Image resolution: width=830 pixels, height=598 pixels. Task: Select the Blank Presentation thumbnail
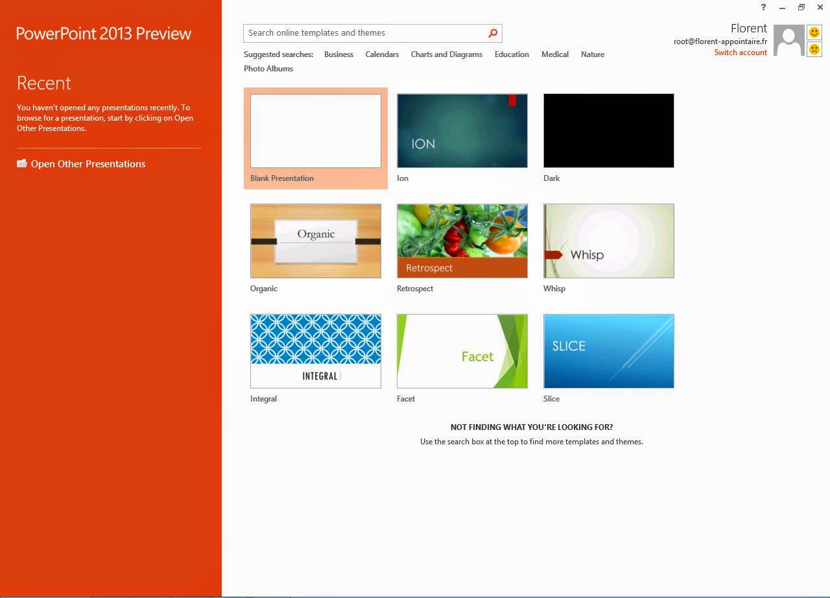tap(316, 131)
